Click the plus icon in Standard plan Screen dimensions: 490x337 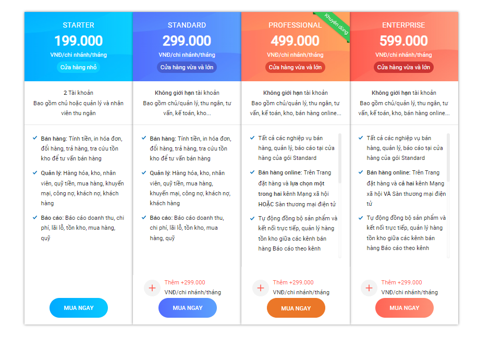pos(152,288)
